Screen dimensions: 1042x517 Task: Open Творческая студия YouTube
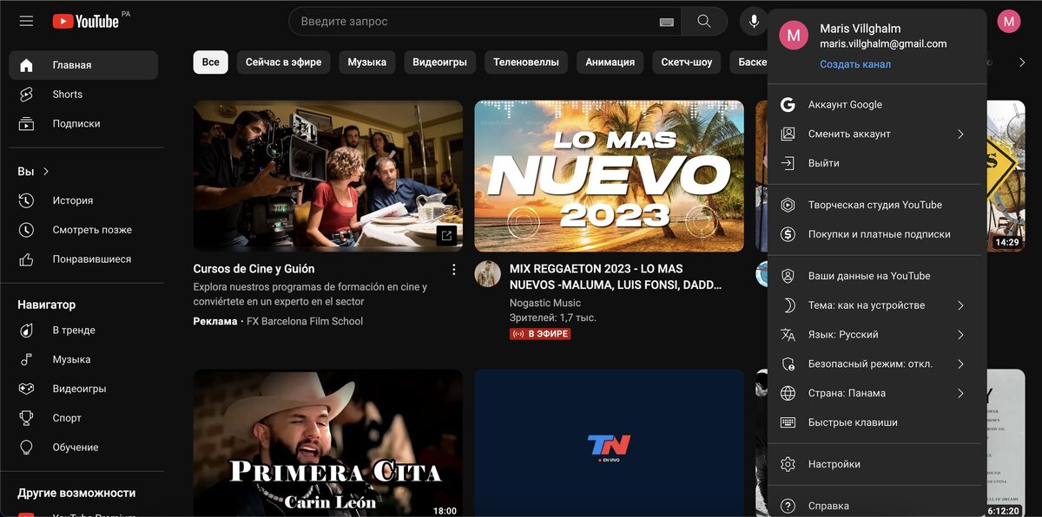click(x=877, y=206)
